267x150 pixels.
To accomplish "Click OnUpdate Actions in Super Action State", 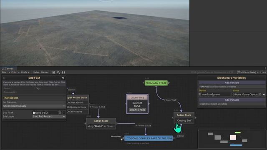I will 76,107.
